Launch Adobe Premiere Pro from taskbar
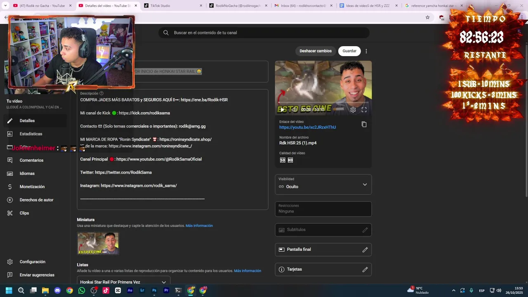The height and width of the screenshot is (297, 528). (166, 290)
